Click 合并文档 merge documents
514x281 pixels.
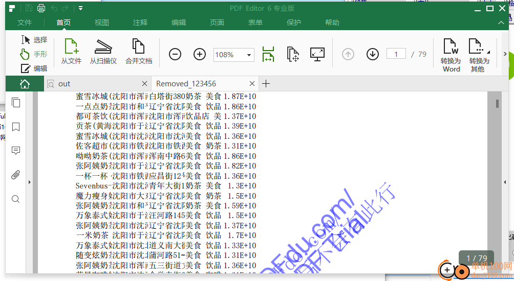pos(139,52)
